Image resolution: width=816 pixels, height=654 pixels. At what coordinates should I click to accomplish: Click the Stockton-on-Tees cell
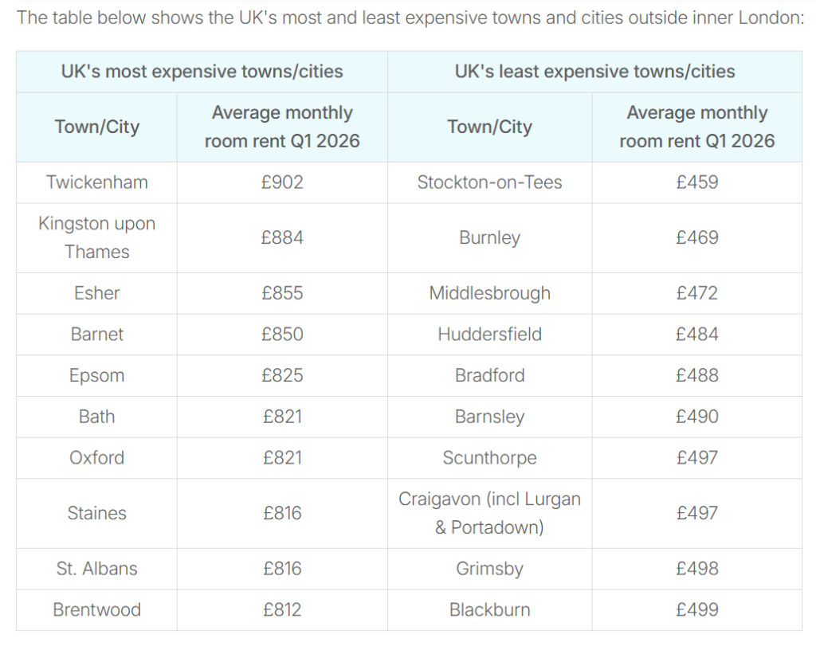tap(489, 182)
